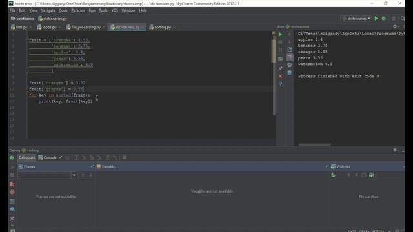The image size is (413, 232).
Task: Clear all Run console output
Action: coord(290,73)
